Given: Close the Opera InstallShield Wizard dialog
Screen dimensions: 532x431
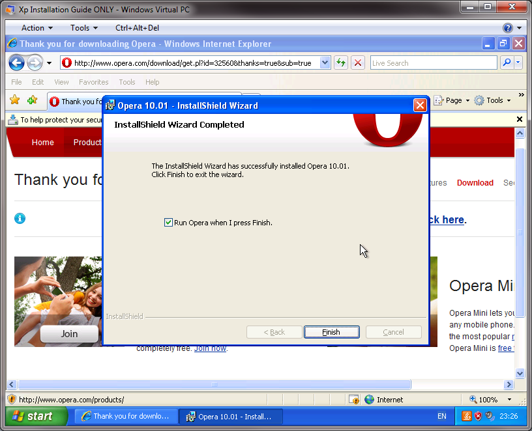Looking at the screenshot, I should (x=420, y=105).
